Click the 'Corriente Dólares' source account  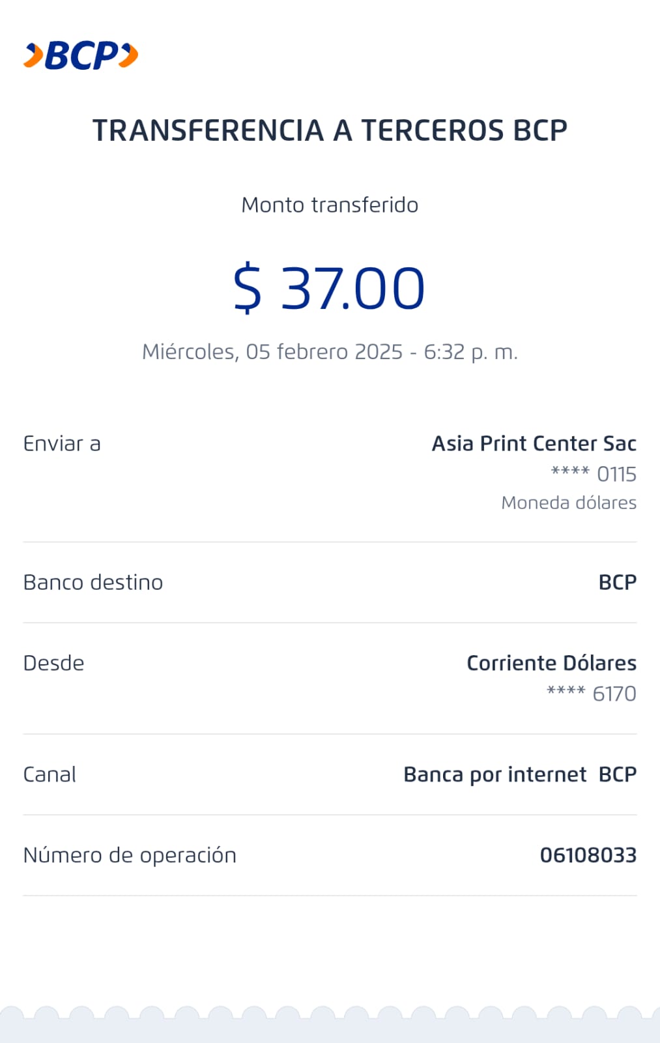tap(551, 664)
